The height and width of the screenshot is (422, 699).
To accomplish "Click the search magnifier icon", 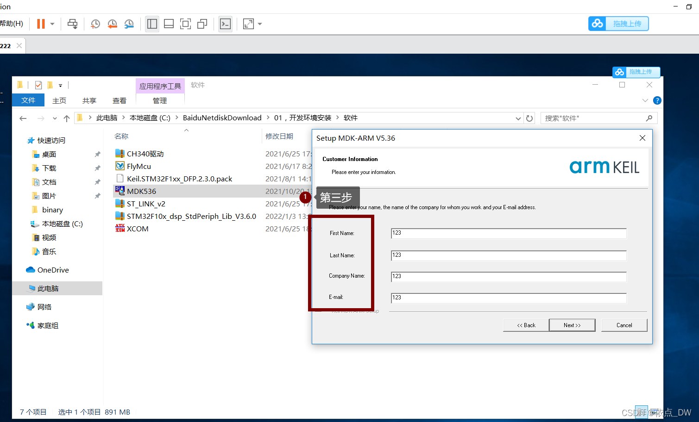I will 649,118.
